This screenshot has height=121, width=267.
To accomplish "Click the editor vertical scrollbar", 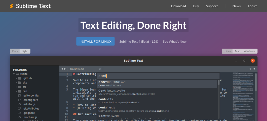I will 256,82.
